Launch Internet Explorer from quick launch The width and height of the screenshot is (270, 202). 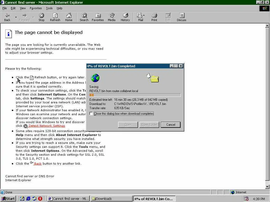(28, 199)
